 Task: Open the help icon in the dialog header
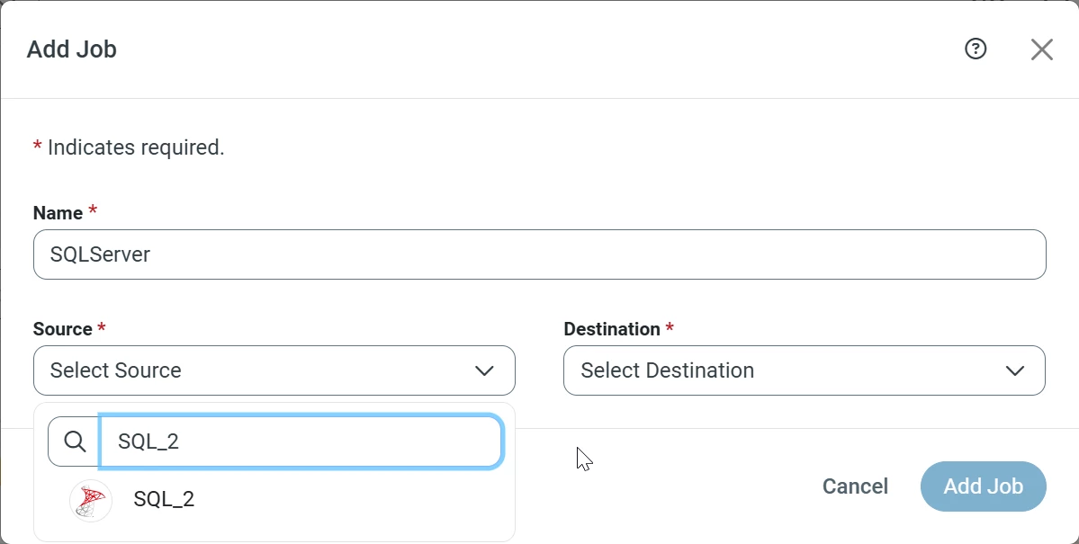(976, 49)
